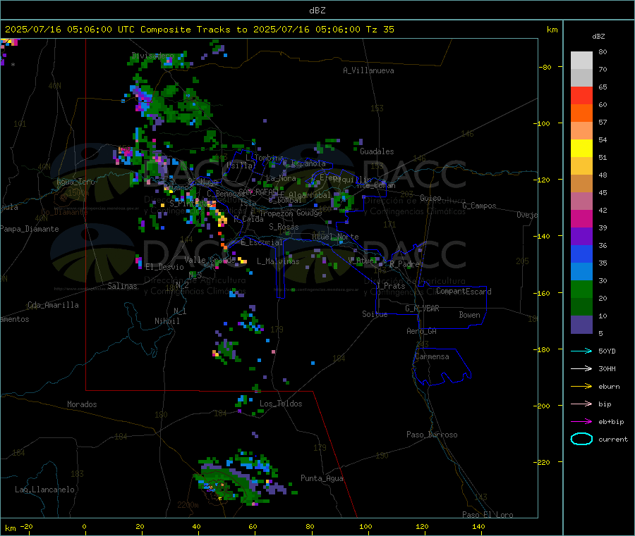Click the yellow eburn arrow in legend
The width and height of the screenshot is (635, 536).
pyautogui.click(x=581, y=387)
